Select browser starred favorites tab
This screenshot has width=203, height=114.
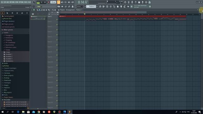coord(27,13)
